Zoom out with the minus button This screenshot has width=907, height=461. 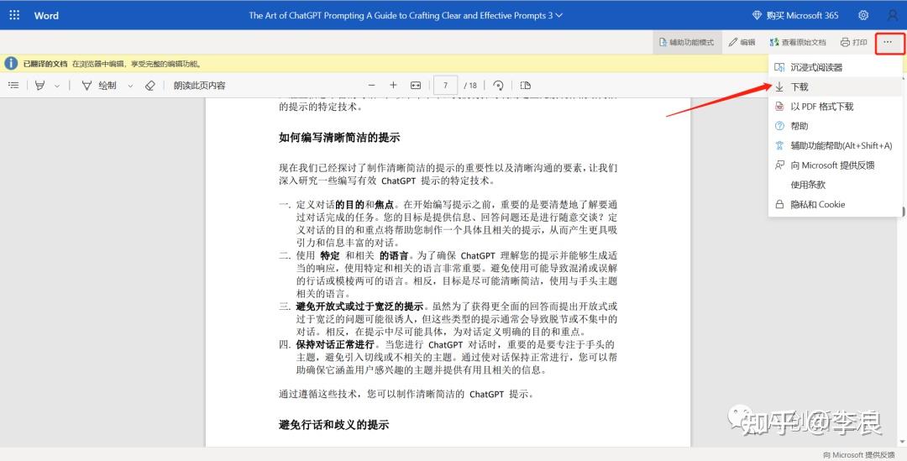click(x=372, y=86)
